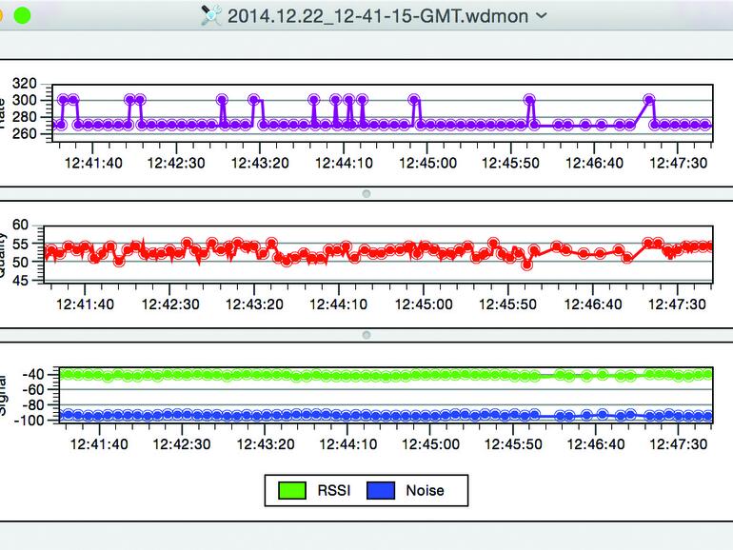Click 12:45:00 time label under Quality graph
The image size is (733, 550).
tap(424, 304)
